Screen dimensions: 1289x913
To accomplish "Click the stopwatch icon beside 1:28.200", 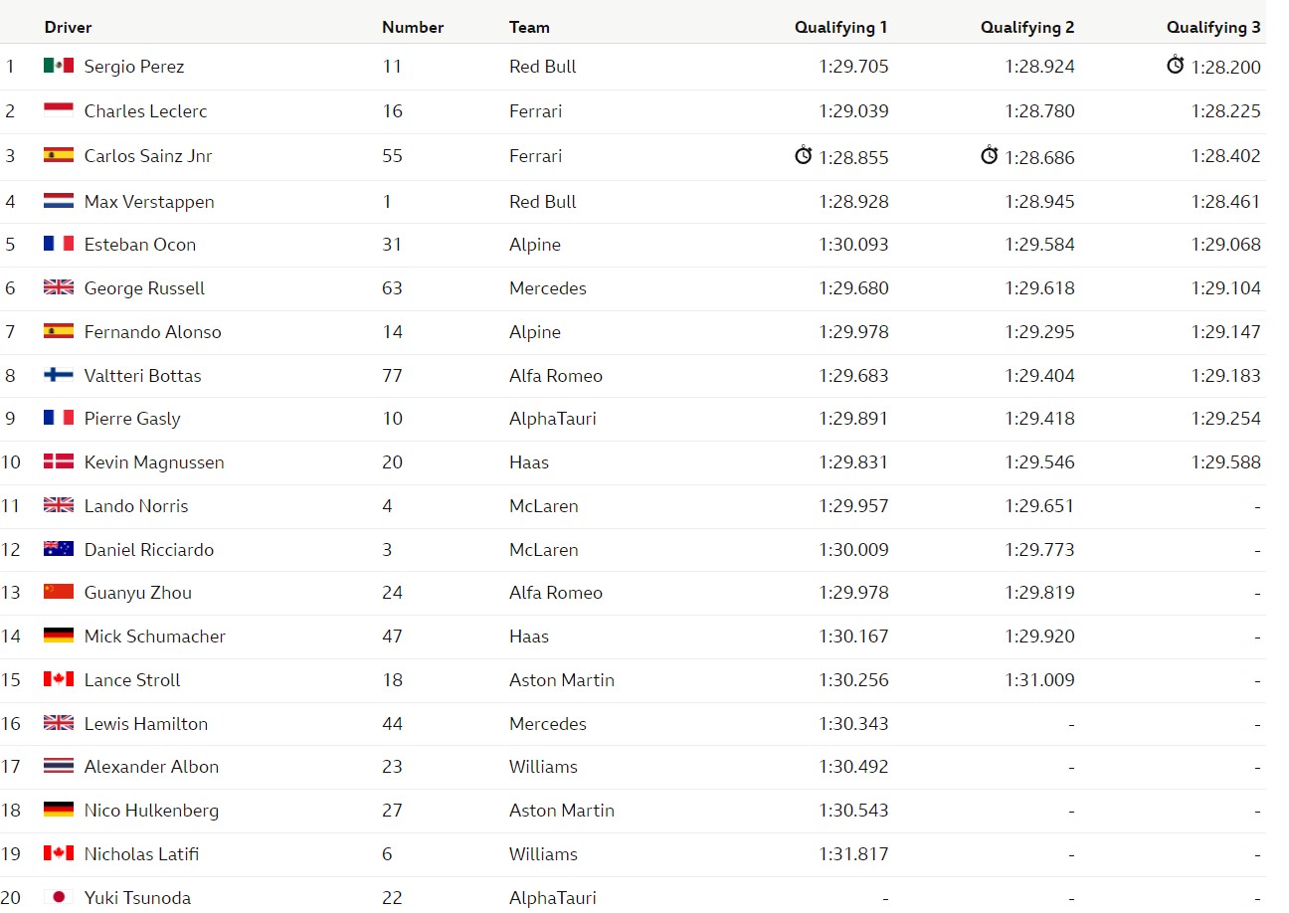I will click(1176, 65).
